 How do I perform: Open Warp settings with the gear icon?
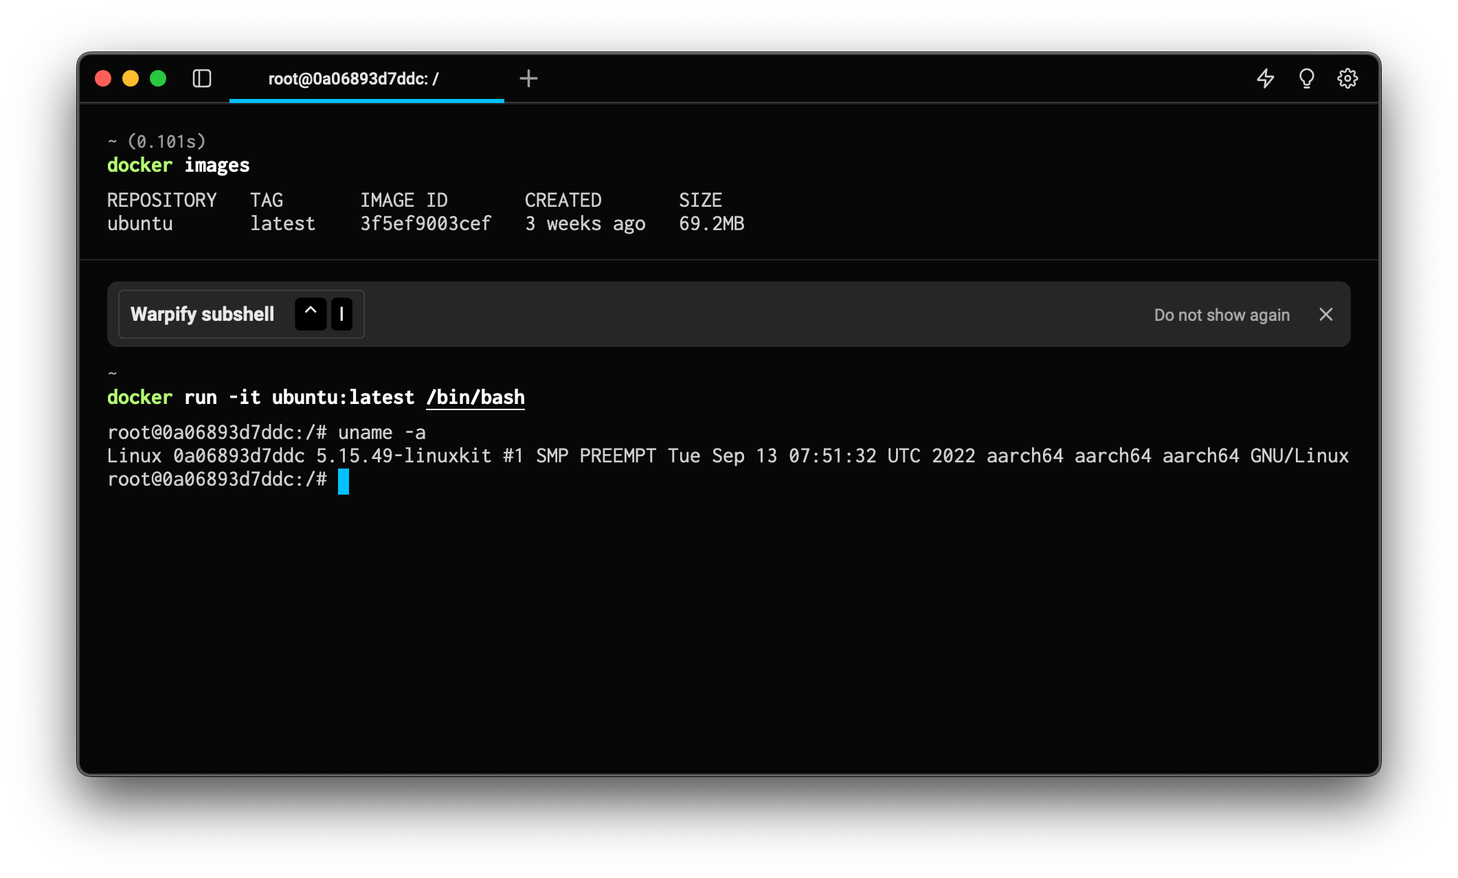pos(1347,79)
